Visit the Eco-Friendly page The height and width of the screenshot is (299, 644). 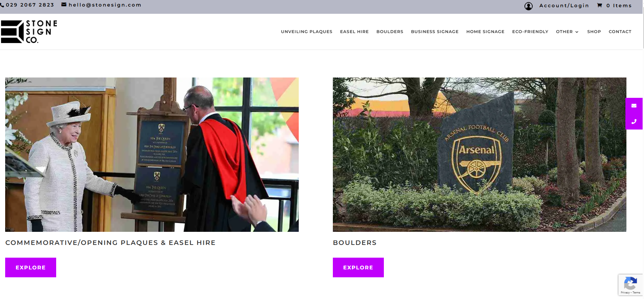coord(530,32)
